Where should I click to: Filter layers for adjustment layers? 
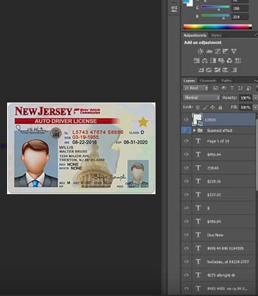coord(224,88)
